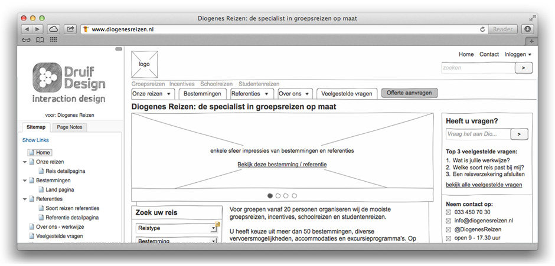Open Reis detailpagina in sitemap
Image resolution: width=555 pixels, height=266 pixels.
point(65,171)
